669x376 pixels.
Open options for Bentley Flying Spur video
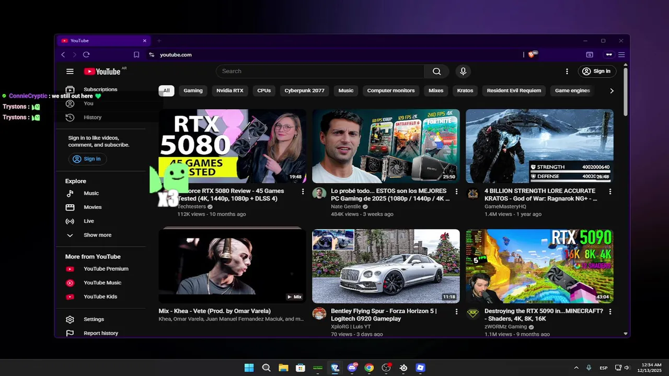[x=456, y=312]
